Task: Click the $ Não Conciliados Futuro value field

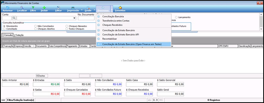Action: pyautogui.click(x=108, y=94)
